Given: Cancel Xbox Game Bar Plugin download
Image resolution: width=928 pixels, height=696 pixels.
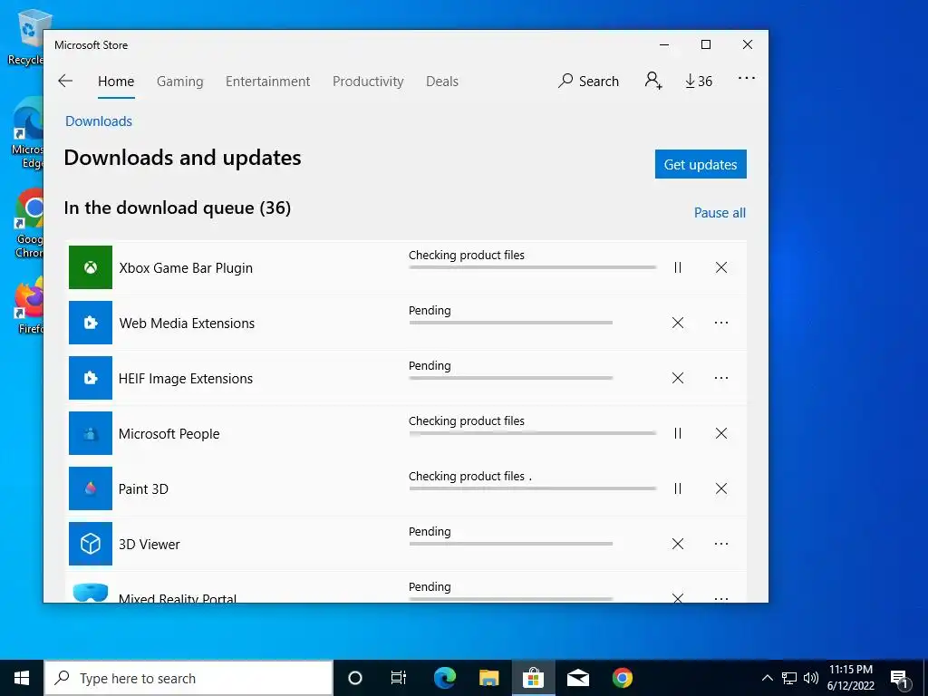Looking at the screenshot, I should pos(720,267).
